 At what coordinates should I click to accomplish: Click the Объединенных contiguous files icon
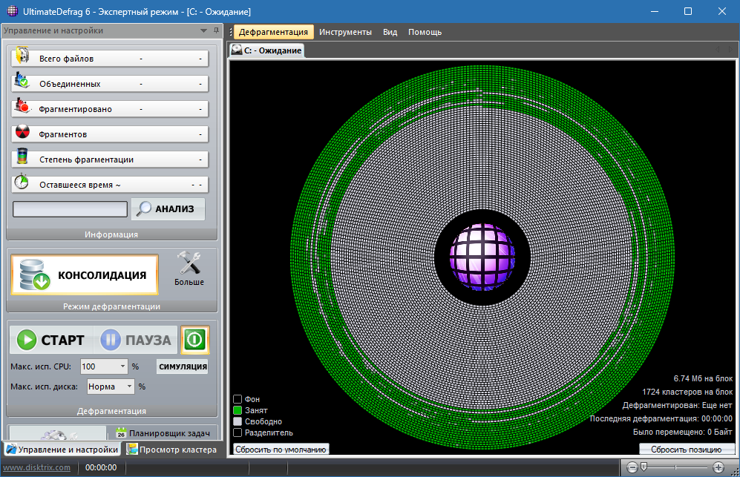[22, 80]
